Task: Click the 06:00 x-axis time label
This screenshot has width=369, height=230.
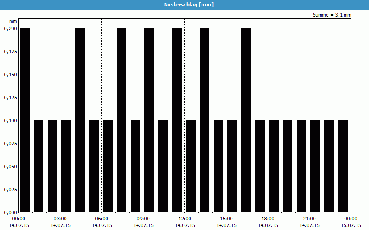Action: [x=102, y=218]
